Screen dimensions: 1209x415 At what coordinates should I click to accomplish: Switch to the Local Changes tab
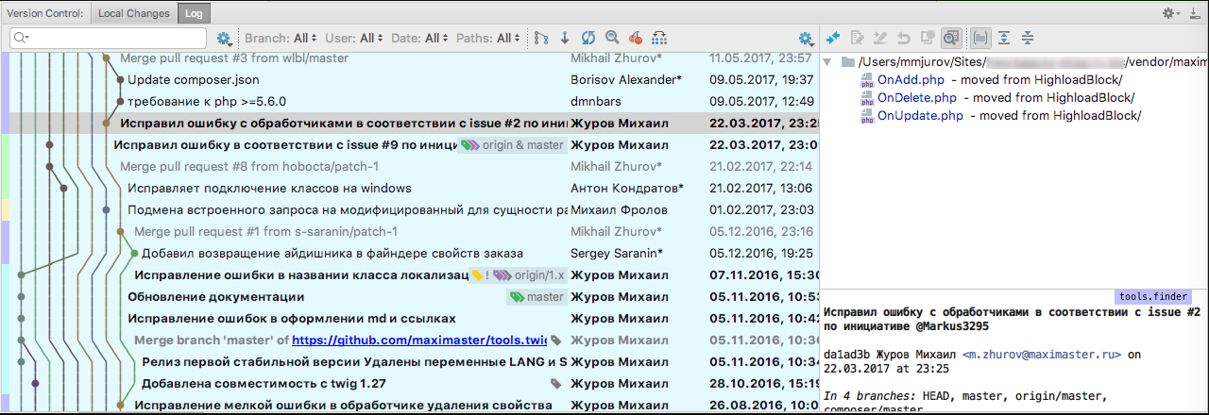point(133,13)
